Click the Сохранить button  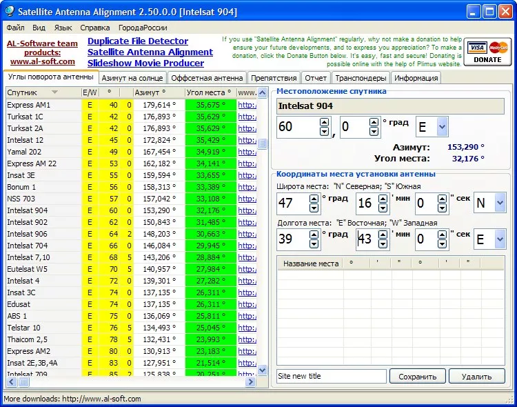point(417,377)
